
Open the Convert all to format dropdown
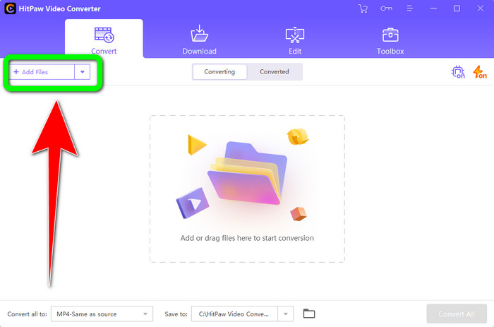(102, 314)
